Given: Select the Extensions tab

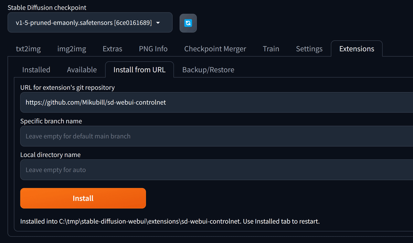Looking at the screenshot, I should coord(357,49).
